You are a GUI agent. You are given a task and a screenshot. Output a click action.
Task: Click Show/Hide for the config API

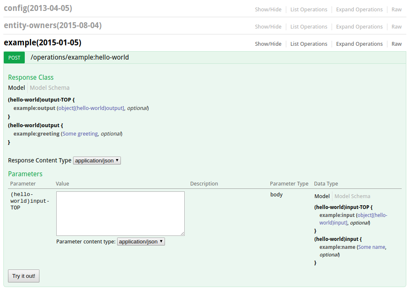pyautogui.click(x=268, y=10)
